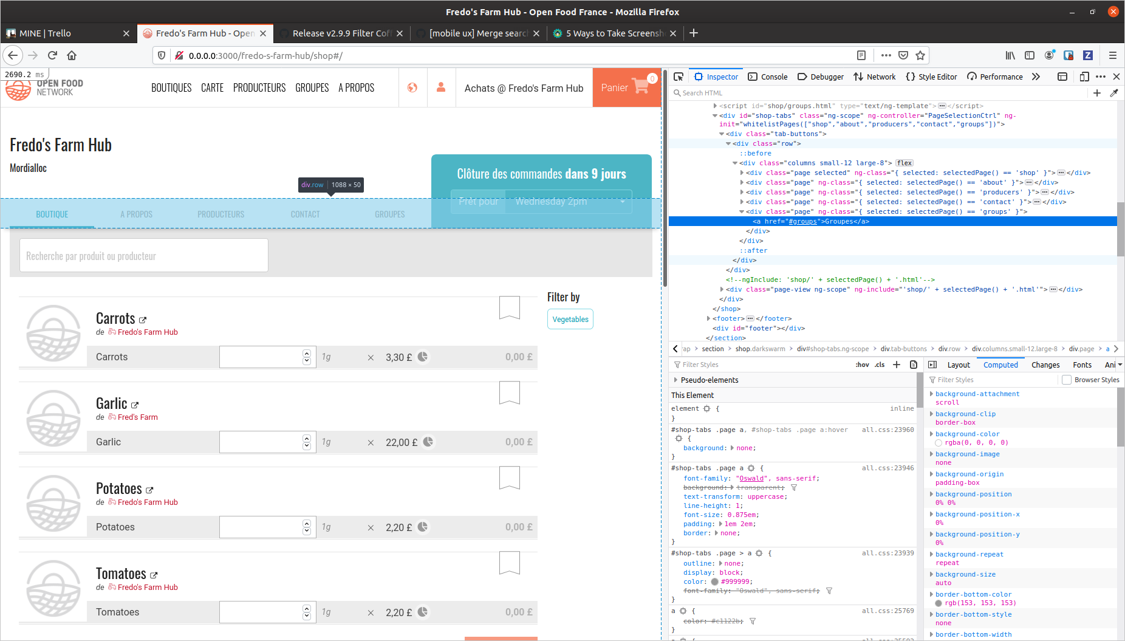Go to Firefox home page

click(x=72, y=55)
